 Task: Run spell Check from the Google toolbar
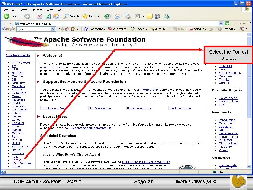(137, 29)
